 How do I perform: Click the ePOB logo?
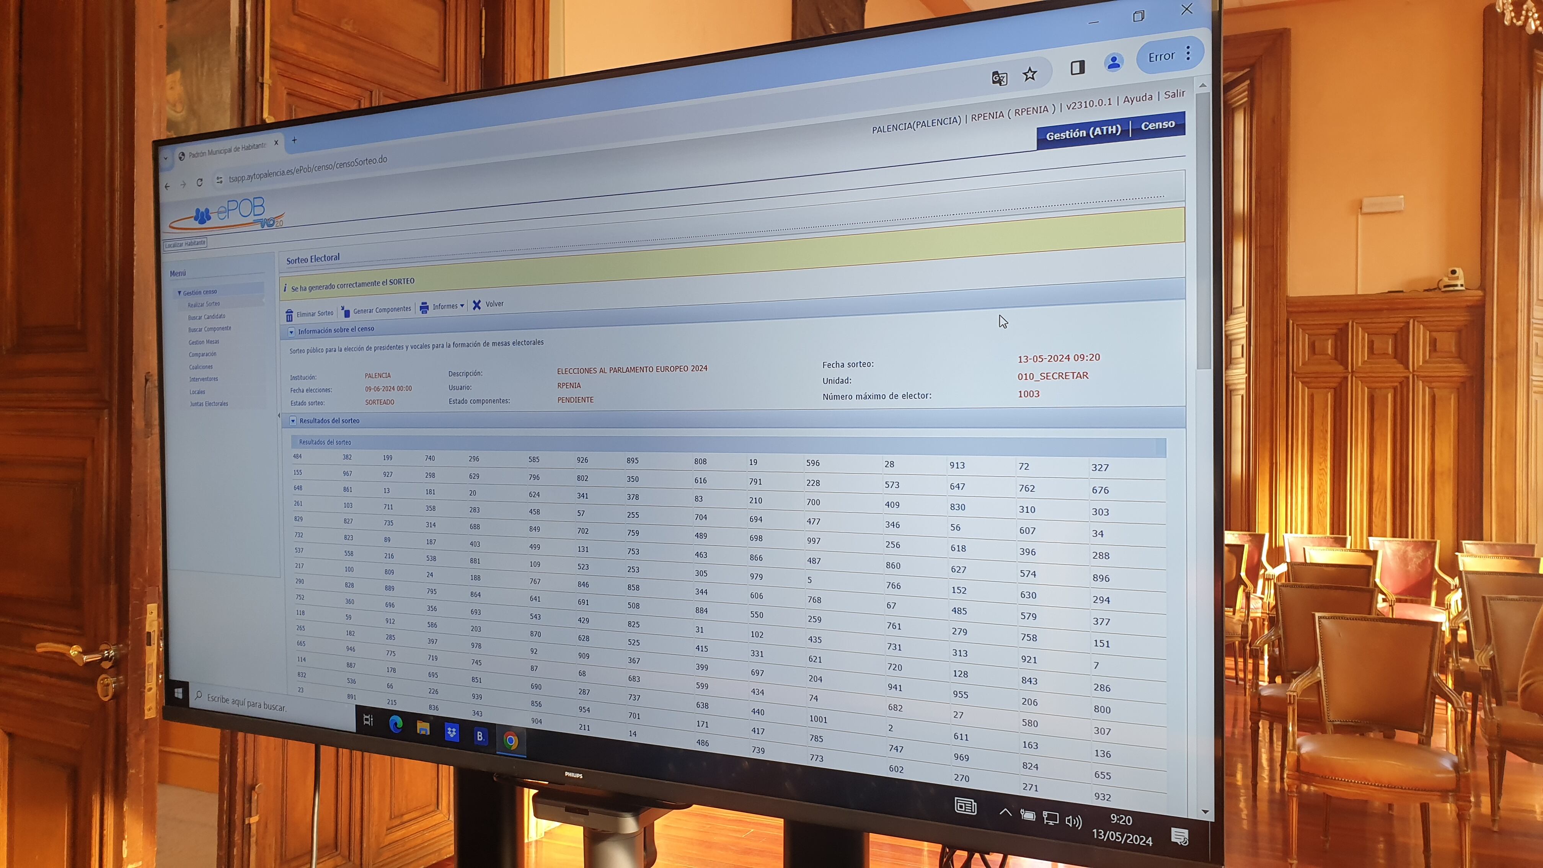coord(227,214)
